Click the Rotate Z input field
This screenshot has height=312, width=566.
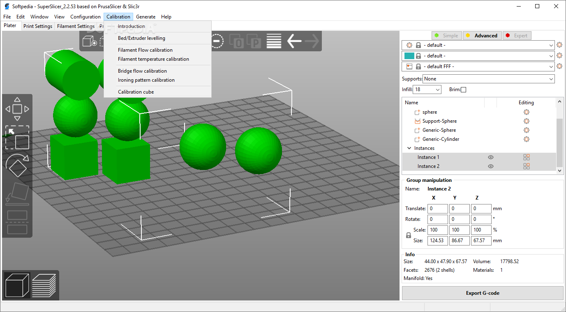click(481, 219)
